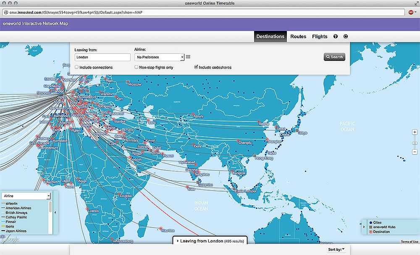Select the Colombo hub marker

[x=198, y=182]
